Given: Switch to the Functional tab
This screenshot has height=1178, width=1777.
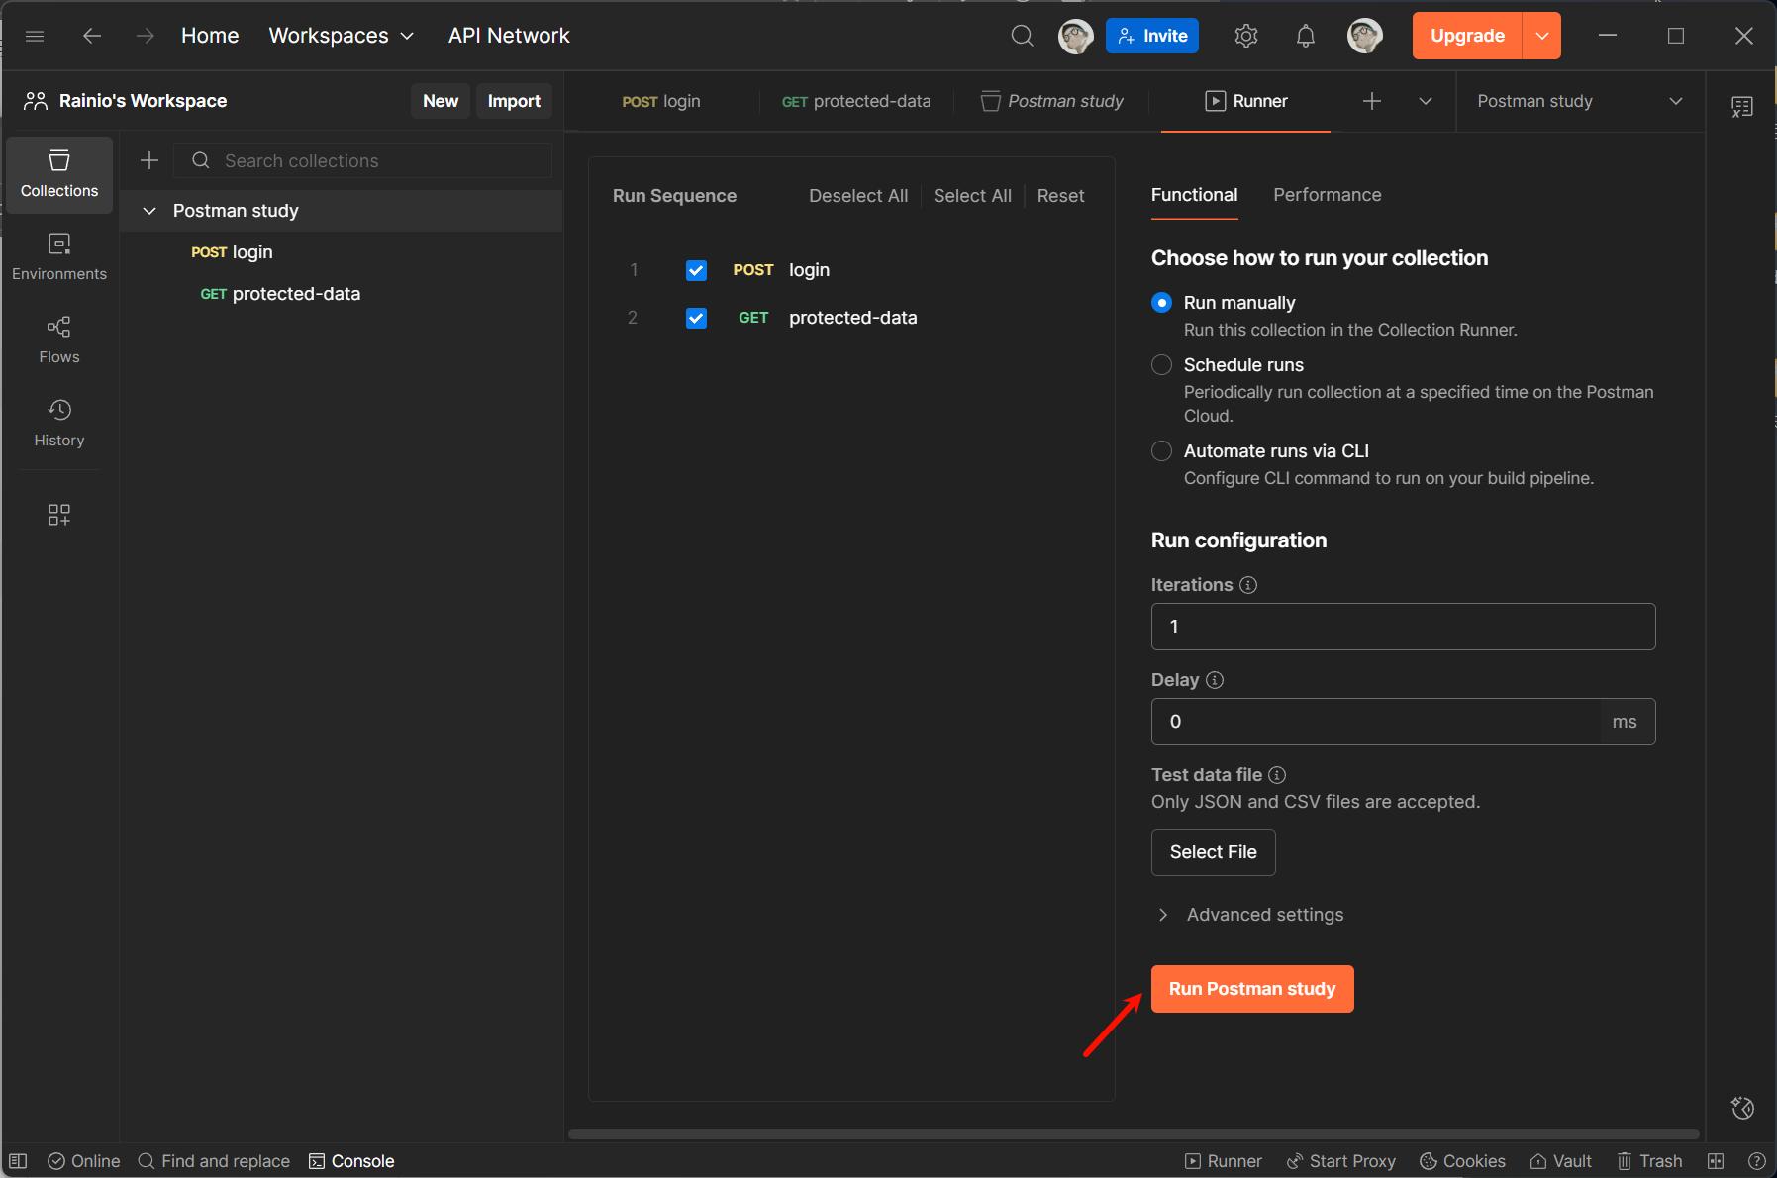Looking at the screenshot, I should 1194,195.
